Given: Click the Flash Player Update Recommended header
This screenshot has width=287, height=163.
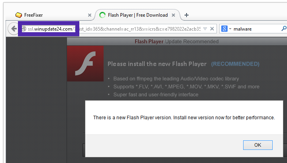Looking at the screenshot, I should (x=177, y=42).
